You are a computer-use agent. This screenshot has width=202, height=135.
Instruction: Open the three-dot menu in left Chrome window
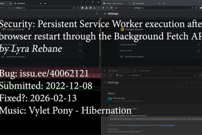click(x=99, y=8)
